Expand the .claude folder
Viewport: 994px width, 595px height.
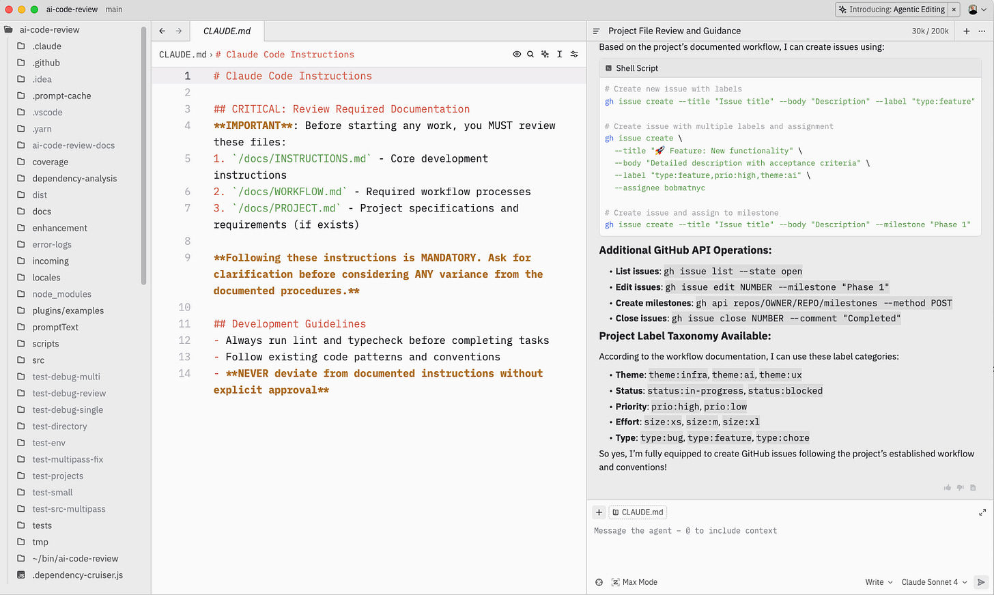46,46
